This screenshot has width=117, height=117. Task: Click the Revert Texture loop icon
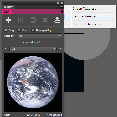[33, 20]
